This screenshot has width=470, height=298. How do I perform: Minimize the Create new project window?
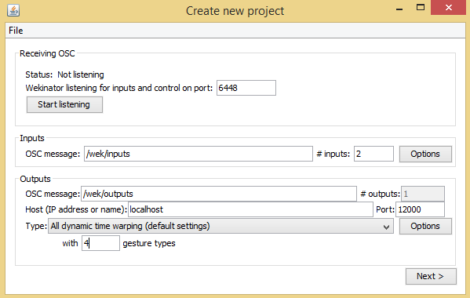coord(399,9)
